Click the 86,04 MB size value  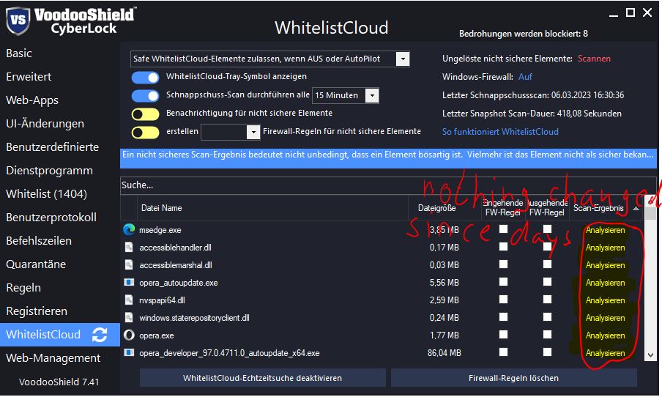[445, 352]
